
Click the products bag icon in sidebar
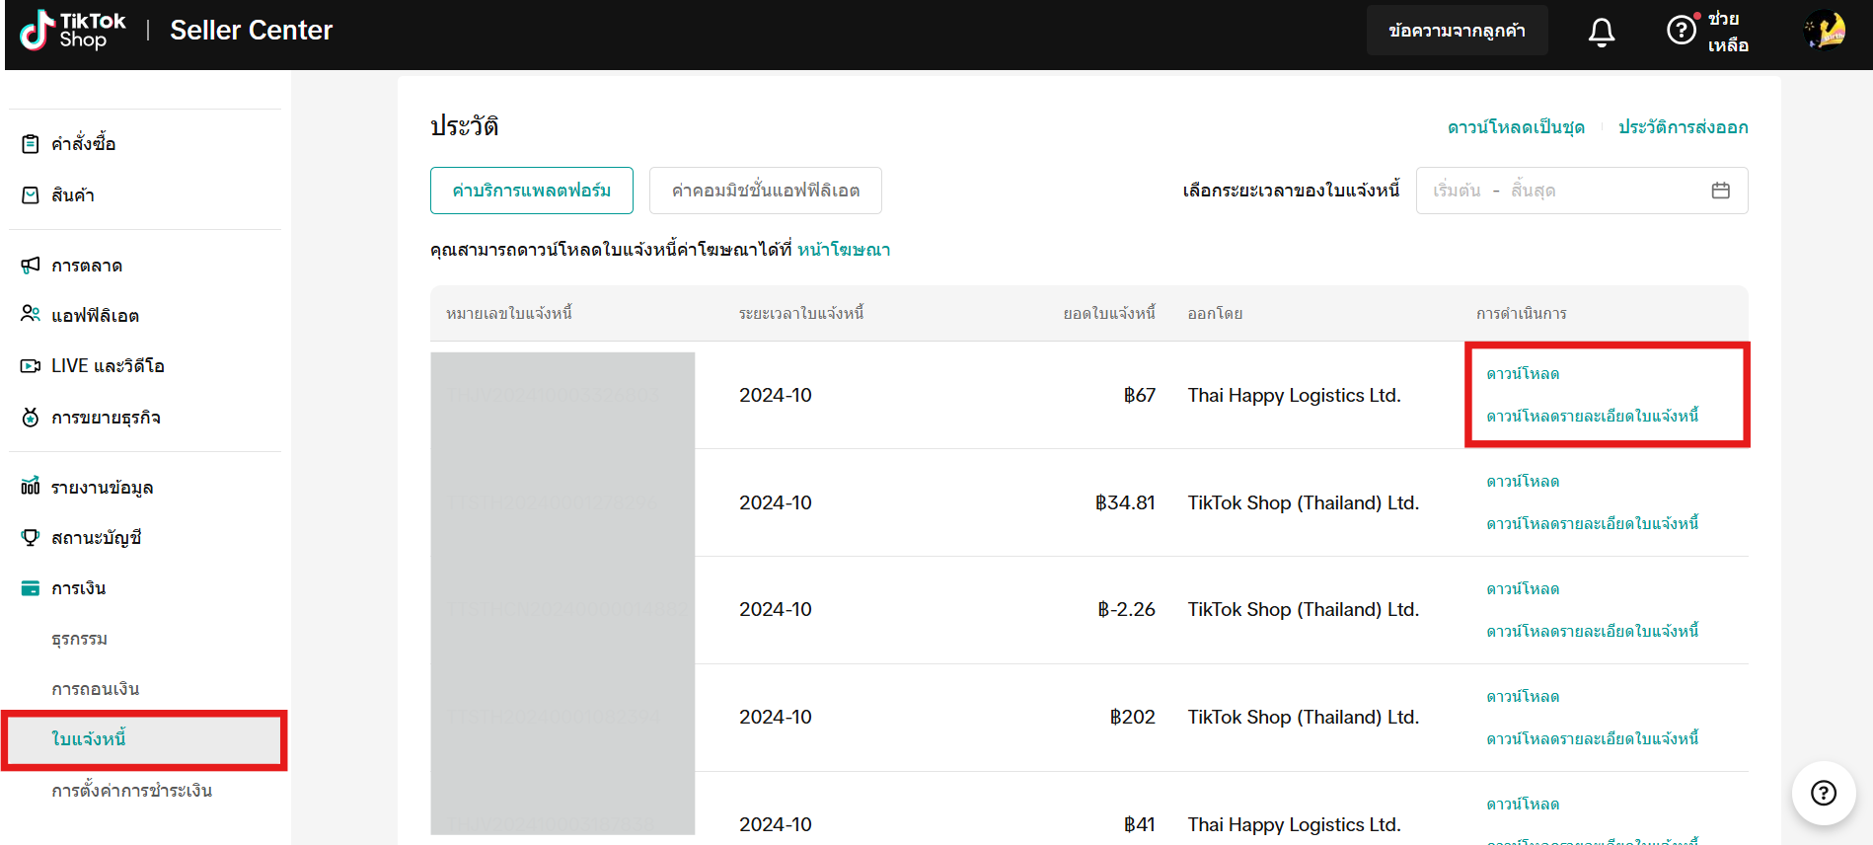[x=31, y=195]
